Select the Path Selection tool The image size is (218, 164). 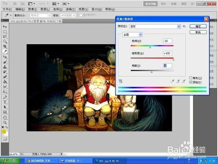(5, 107)
